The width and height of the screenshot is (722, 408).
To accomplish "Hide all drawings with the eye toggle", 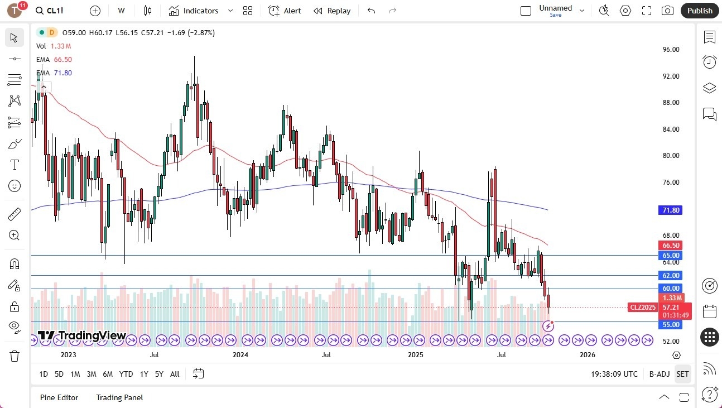I will (14, 327).
